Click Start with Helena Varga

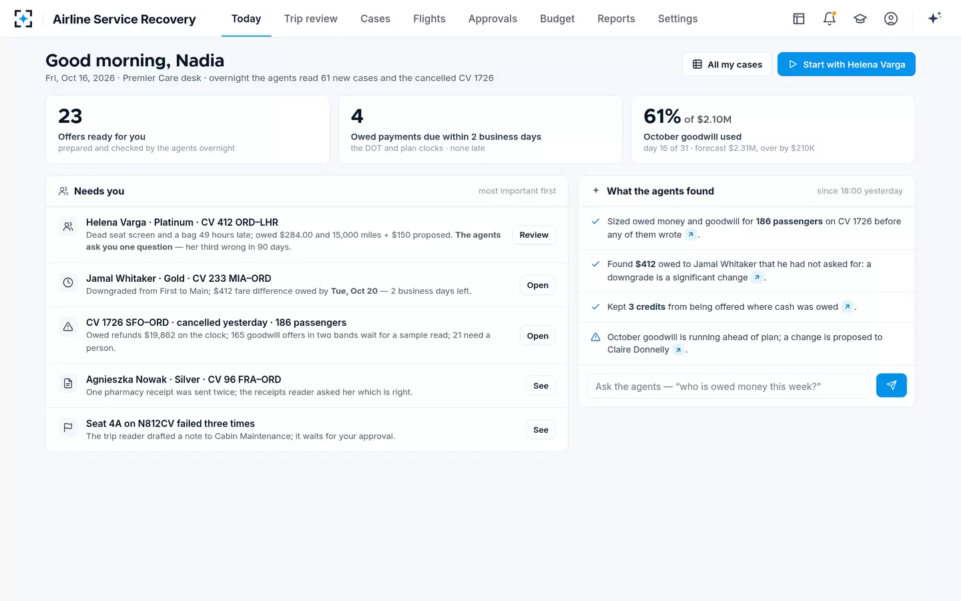tap(846, 64)
